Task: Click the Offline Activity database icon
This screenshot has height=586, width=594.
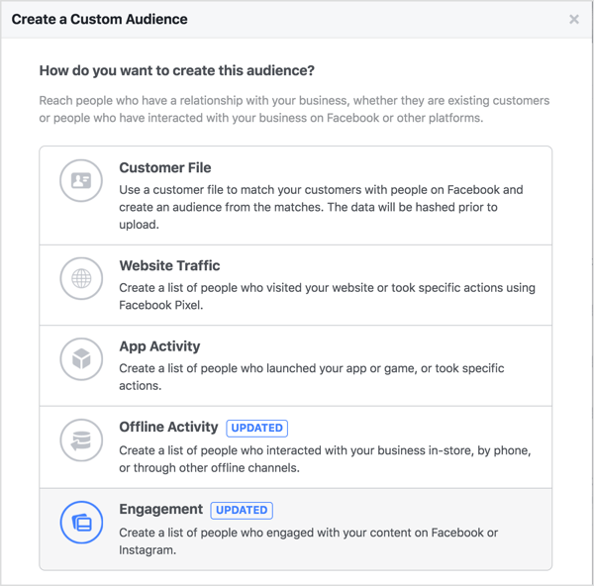Action: pos(81,439)
